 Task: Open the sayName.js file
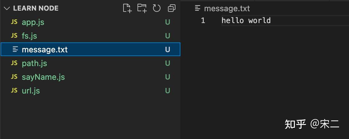(x=43, y=77)
